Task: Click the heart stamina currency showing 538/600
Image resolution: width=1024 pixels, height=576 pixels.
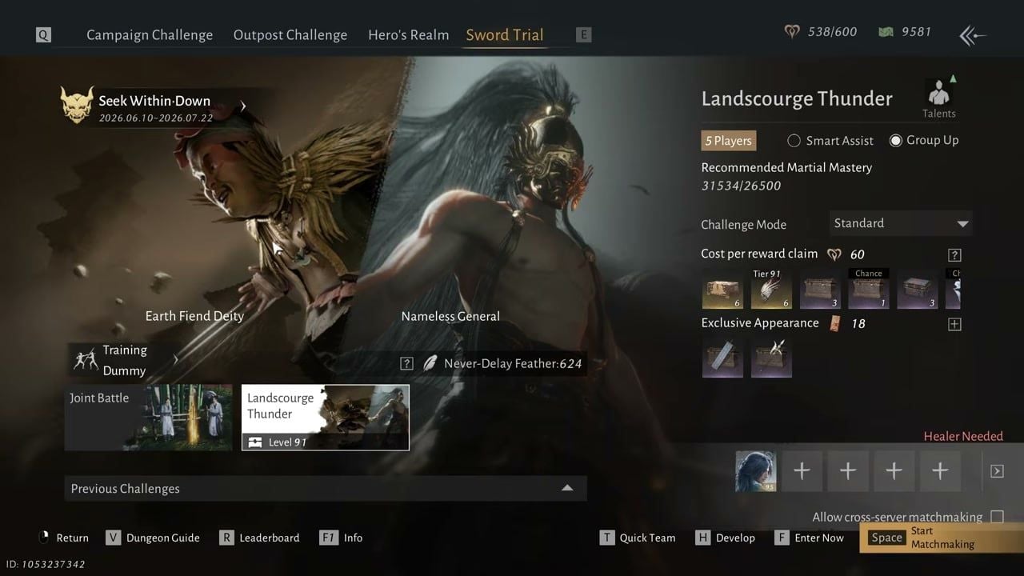Action: coord(820,32)
